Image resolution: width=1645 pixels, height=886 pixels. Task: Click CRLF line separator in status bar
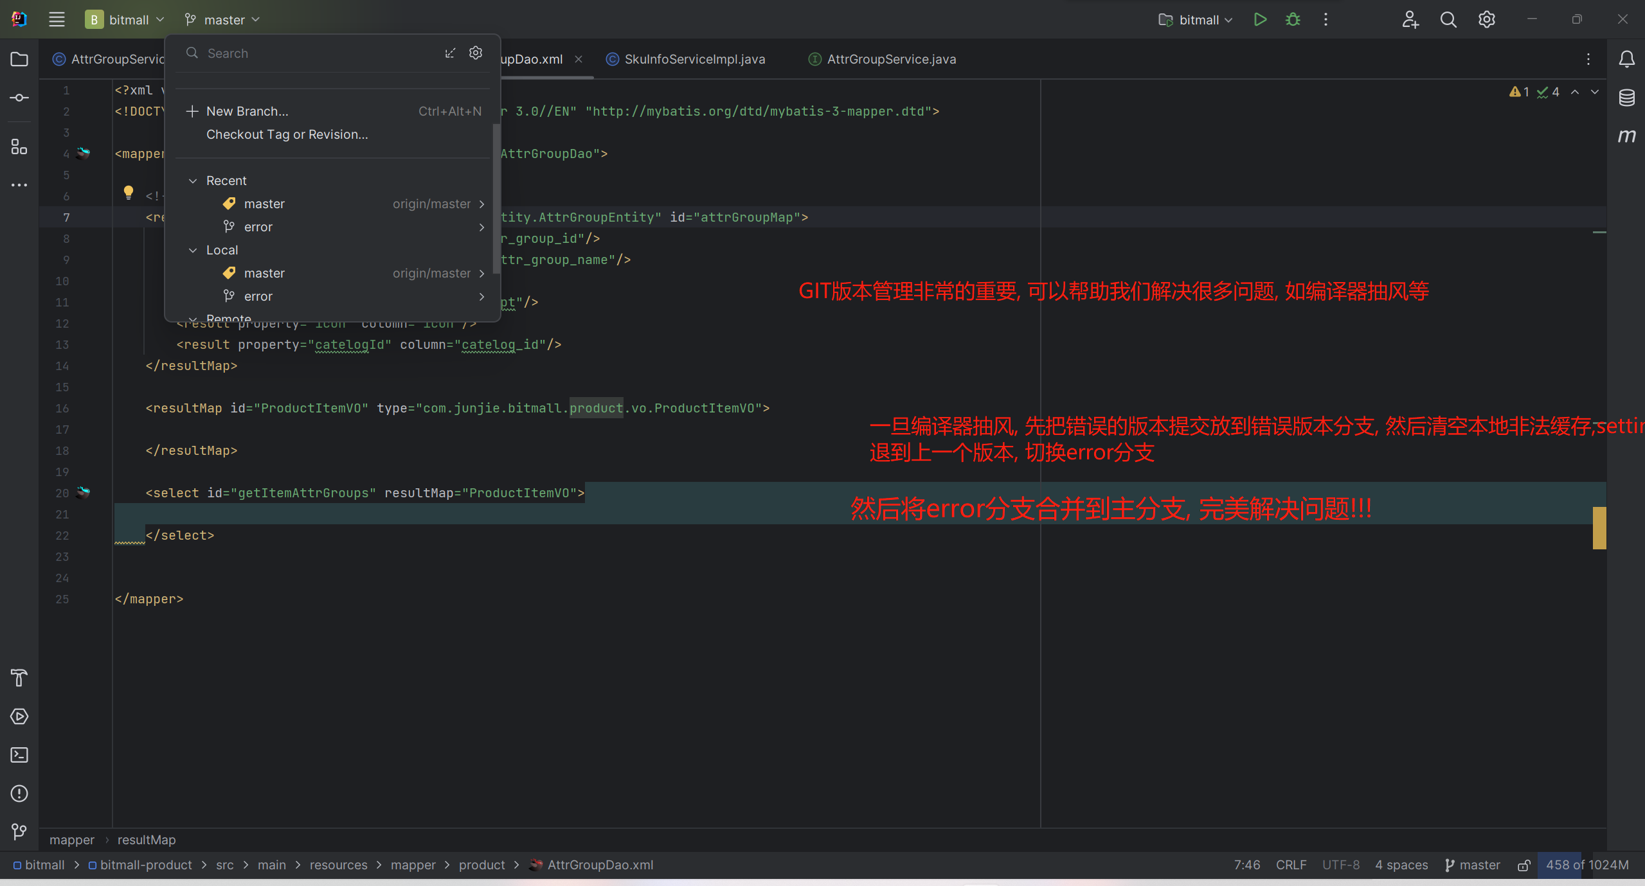coord(1291,865)
